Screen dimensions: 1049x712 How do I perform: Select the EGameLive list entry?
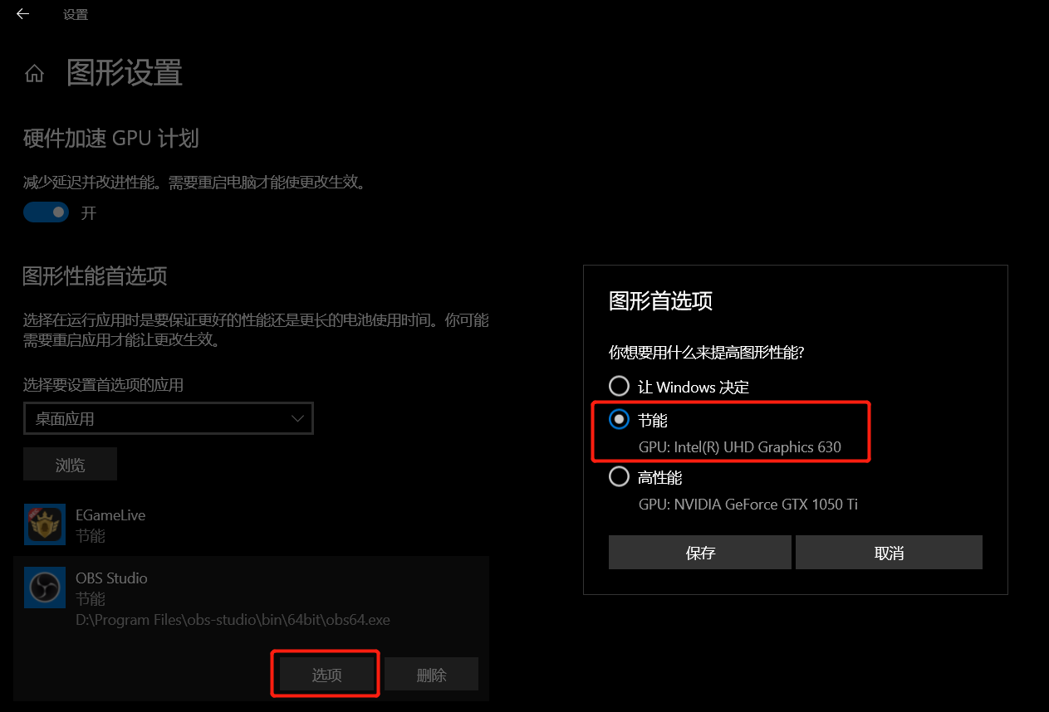pos(252,524)
